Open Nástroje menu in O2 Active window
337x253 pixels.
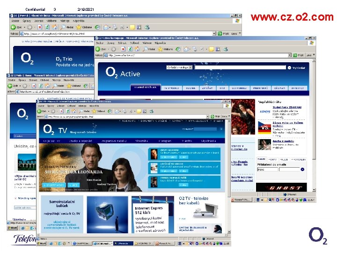tap(147, 43)
